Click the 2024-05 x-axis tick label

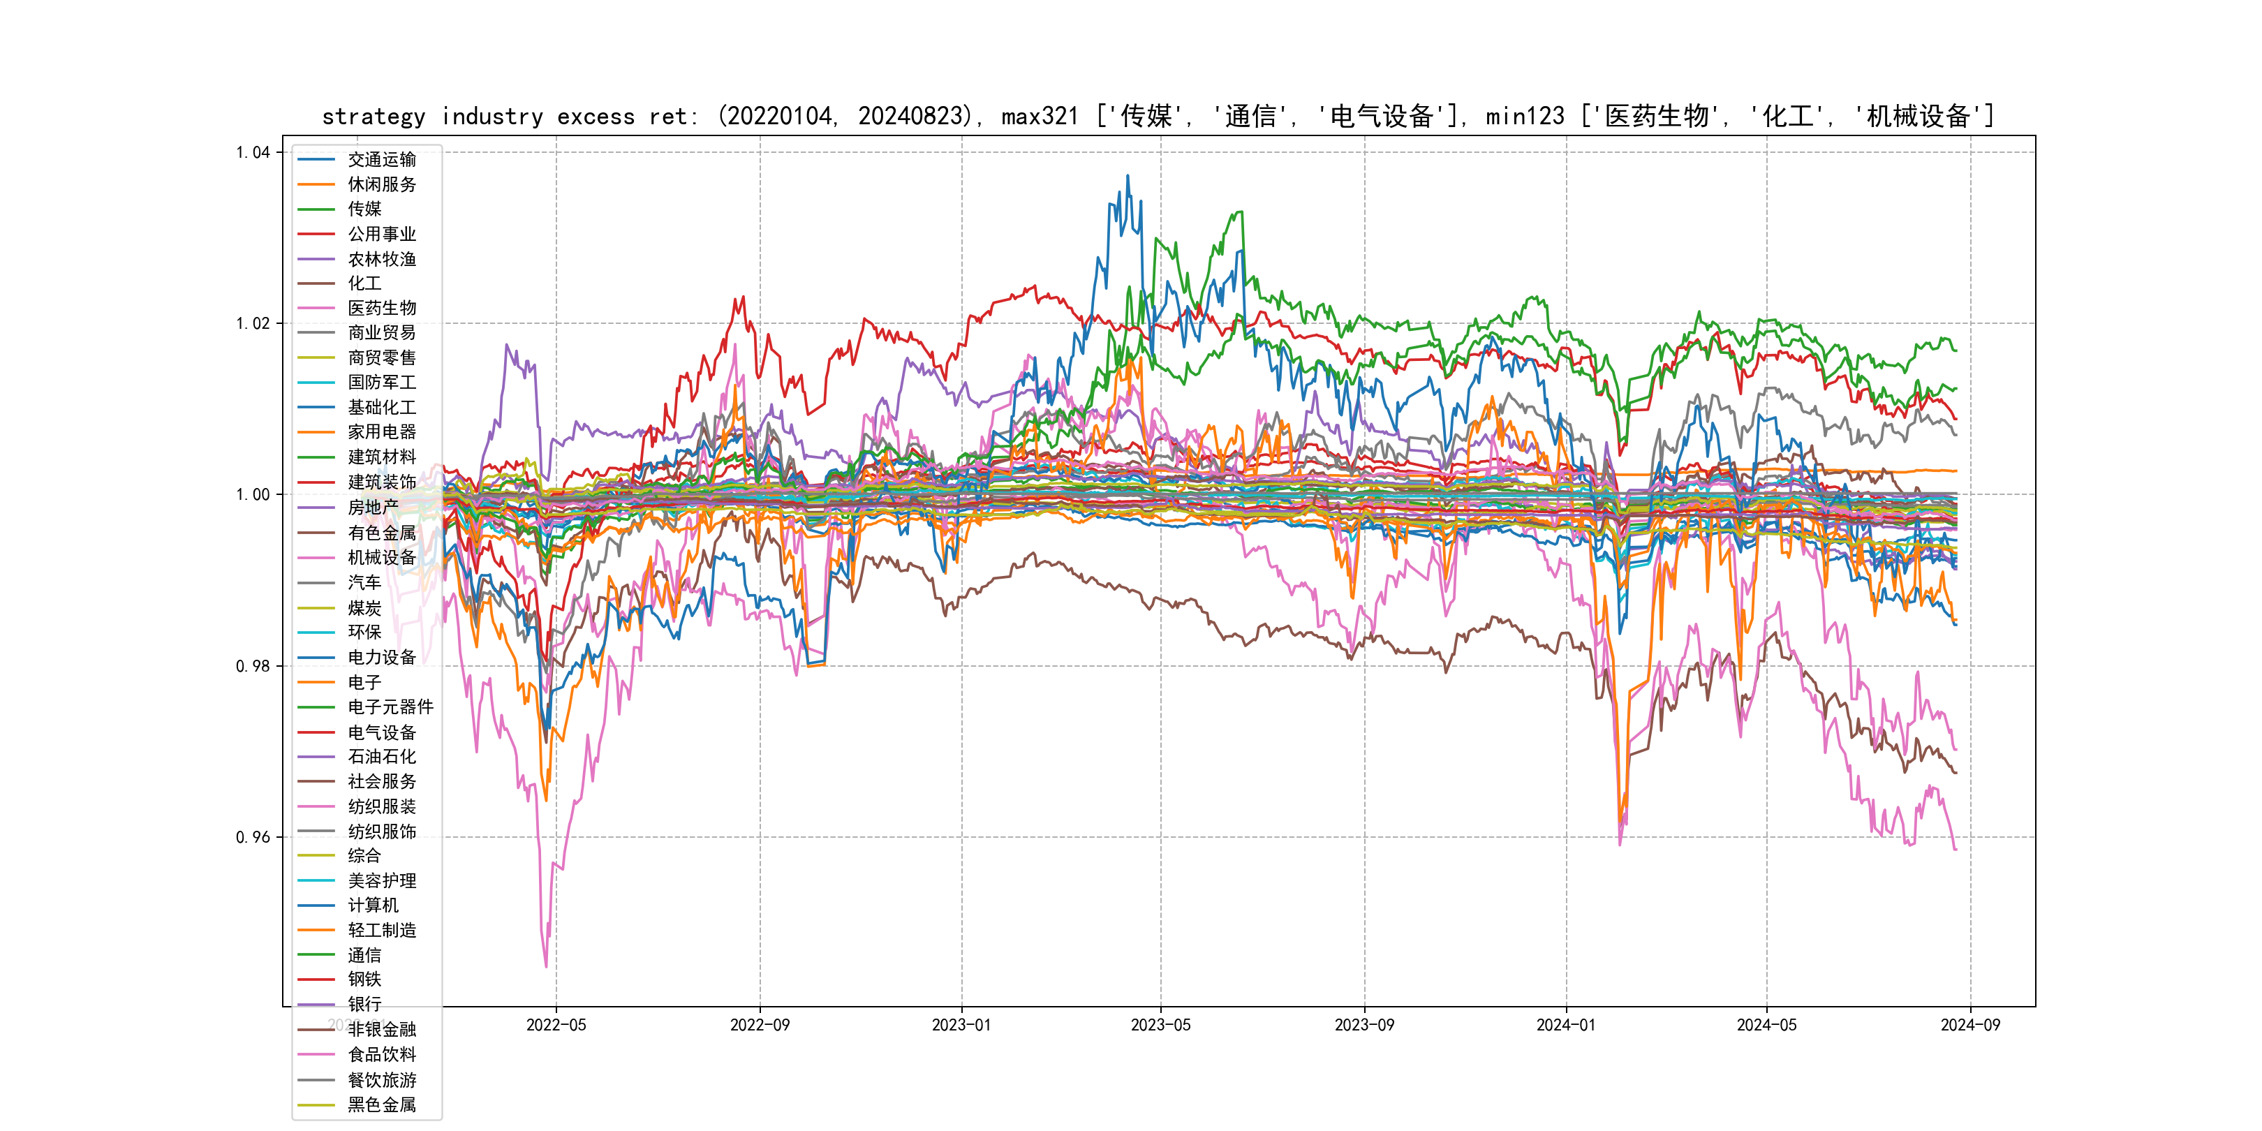click(1766, 1025)
